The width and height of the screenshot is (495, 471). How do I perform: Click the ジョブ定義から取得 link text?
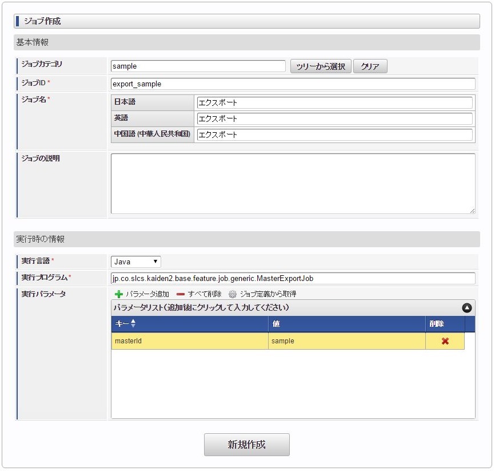click(x=268, y=294)
